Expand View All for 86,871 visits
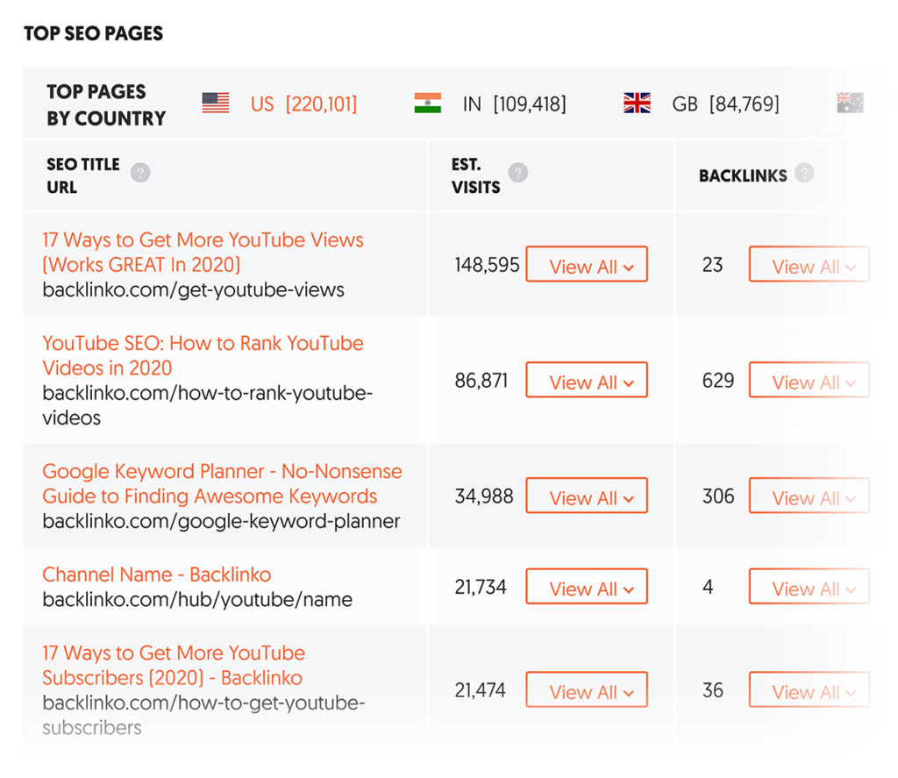The height and width of the screenshot is (778, 898). point(587,381)
